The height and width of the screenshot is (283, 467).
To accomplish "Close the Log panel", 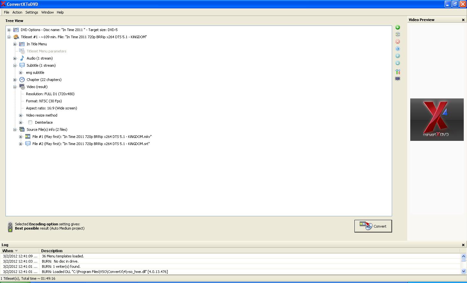I will (x=463, y=245).
